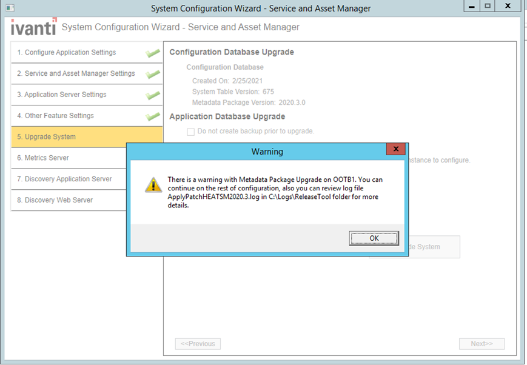Click the checkmark icon beside Application Server Settings
527x365 pixels.
(153, 95)
